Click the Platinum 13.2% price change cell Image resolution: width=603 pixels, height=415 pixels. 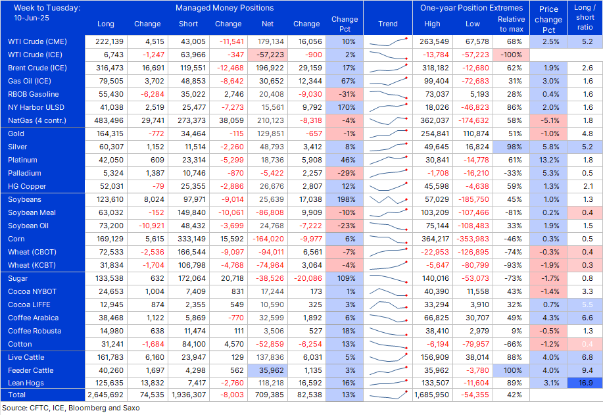(548, 160)
